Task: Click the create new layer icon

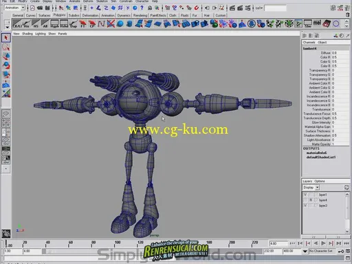Action: [346, 188]
